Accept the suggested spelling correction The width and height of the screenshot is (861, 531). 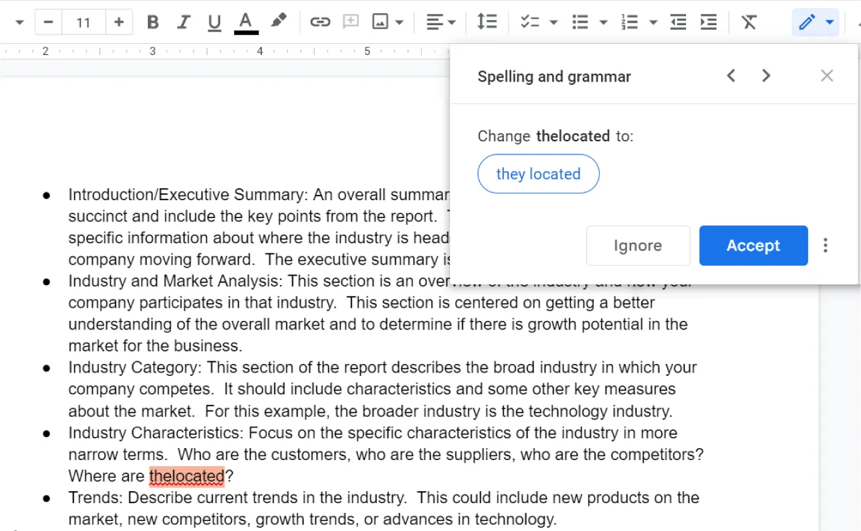point(754,245)
